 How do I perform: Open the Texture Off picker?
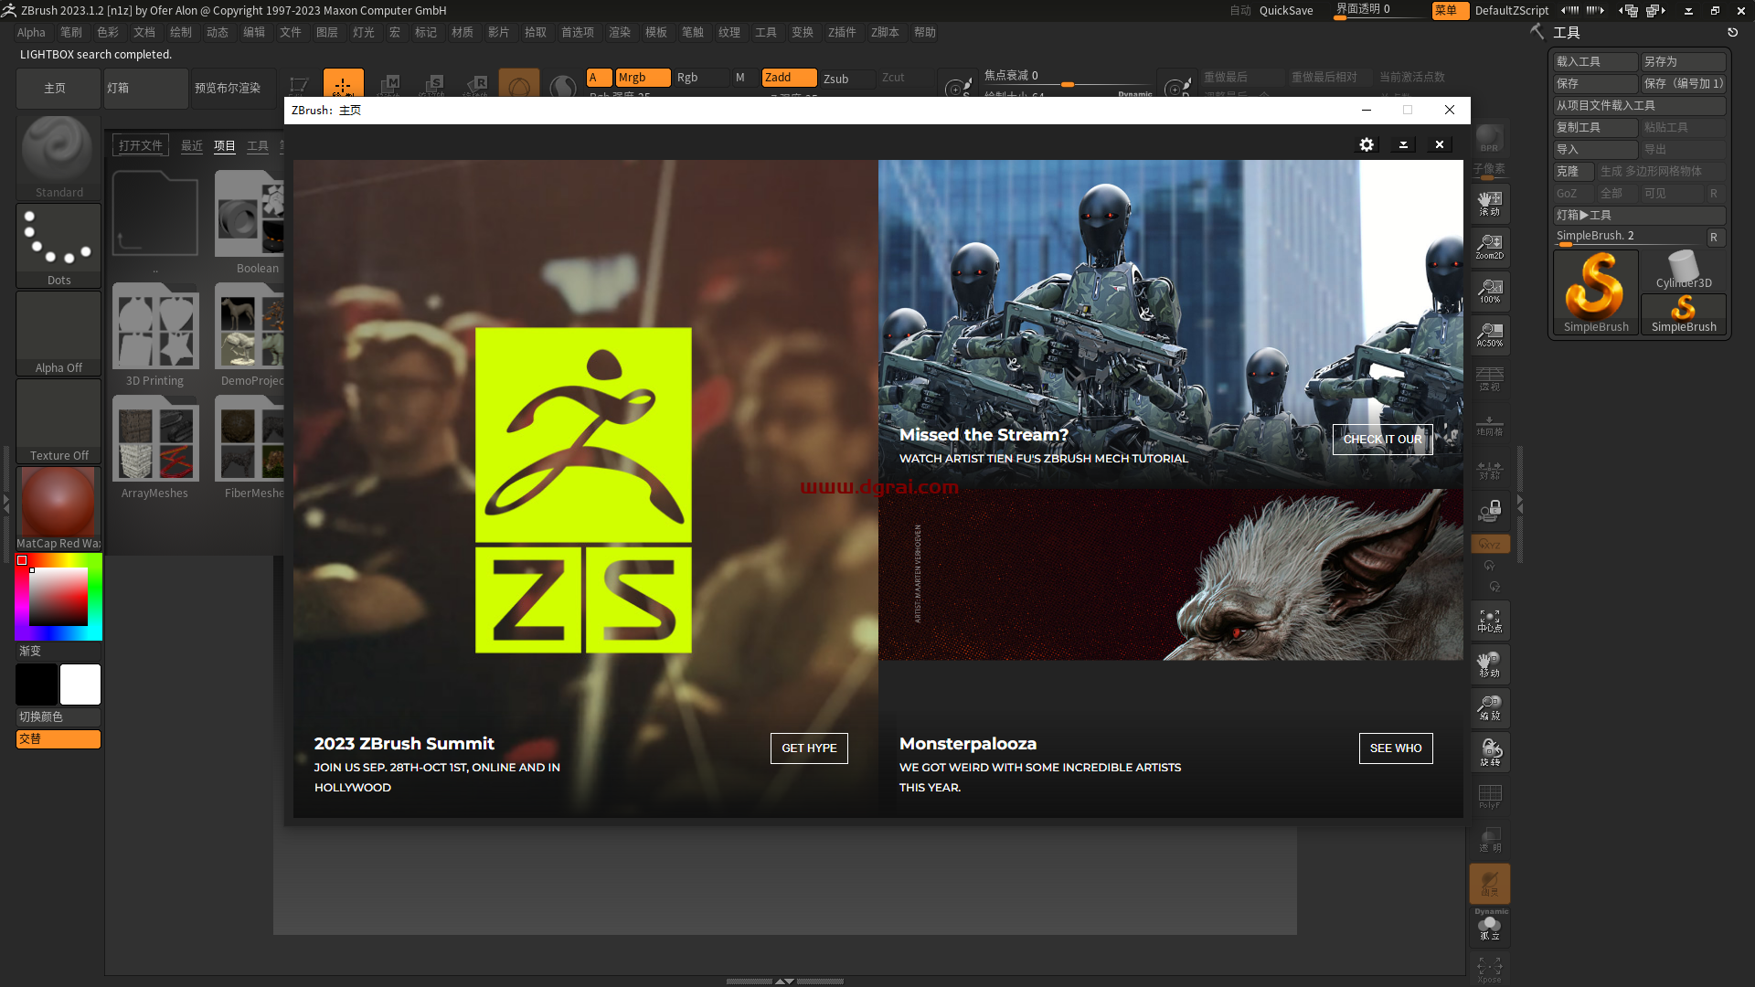point(58,420)
